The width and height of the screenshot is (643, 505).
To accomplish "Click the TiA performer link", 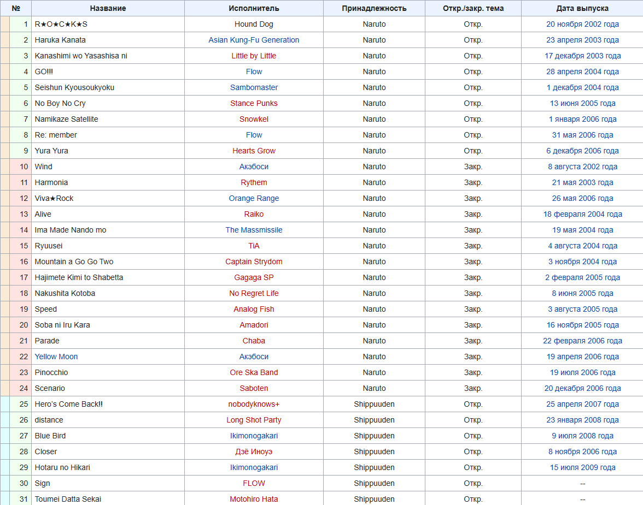I will (254, 246).
